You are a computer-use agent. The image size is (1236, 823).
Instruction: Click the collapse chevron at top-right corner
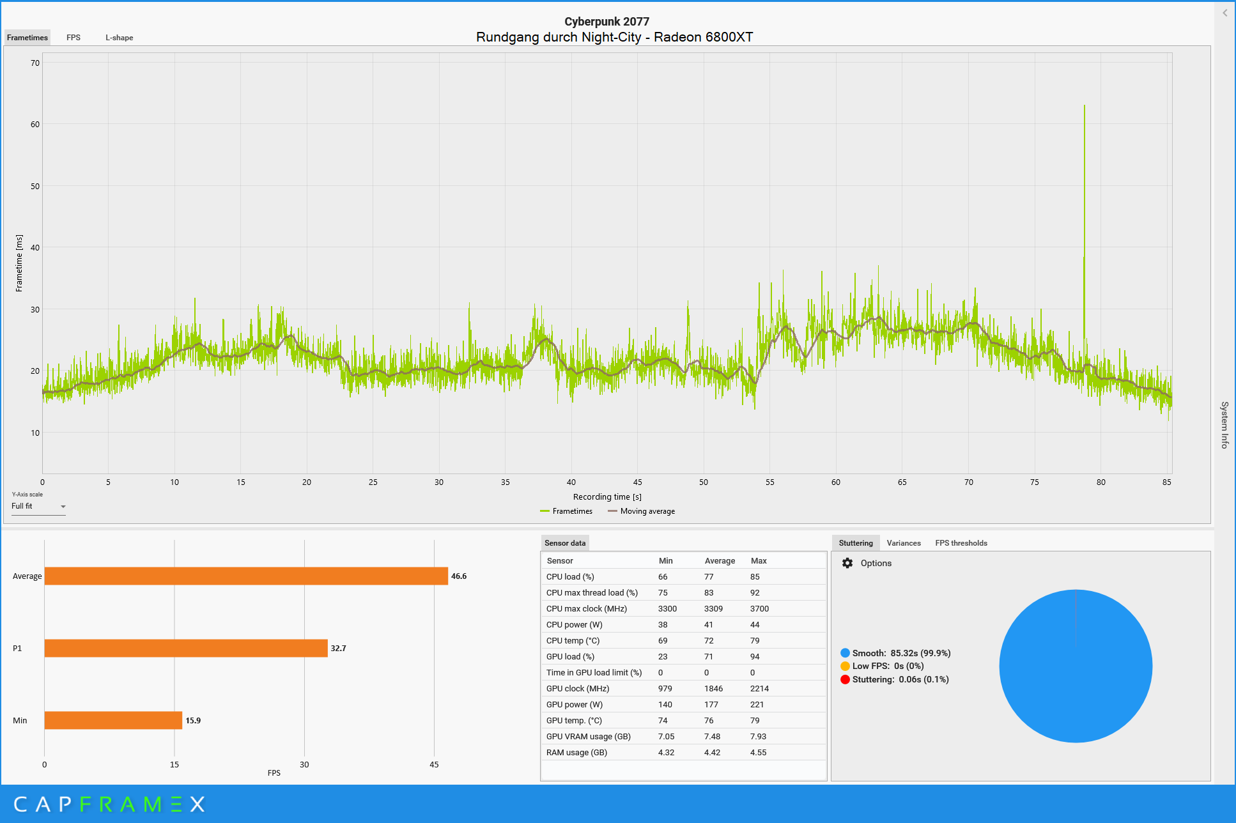pyautogui.click(x=1224, y=13)
